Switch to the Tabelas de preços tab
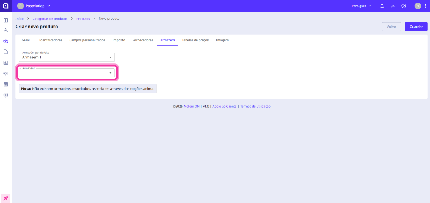Screen dimensions: 430x203 [x=195, y=40]
